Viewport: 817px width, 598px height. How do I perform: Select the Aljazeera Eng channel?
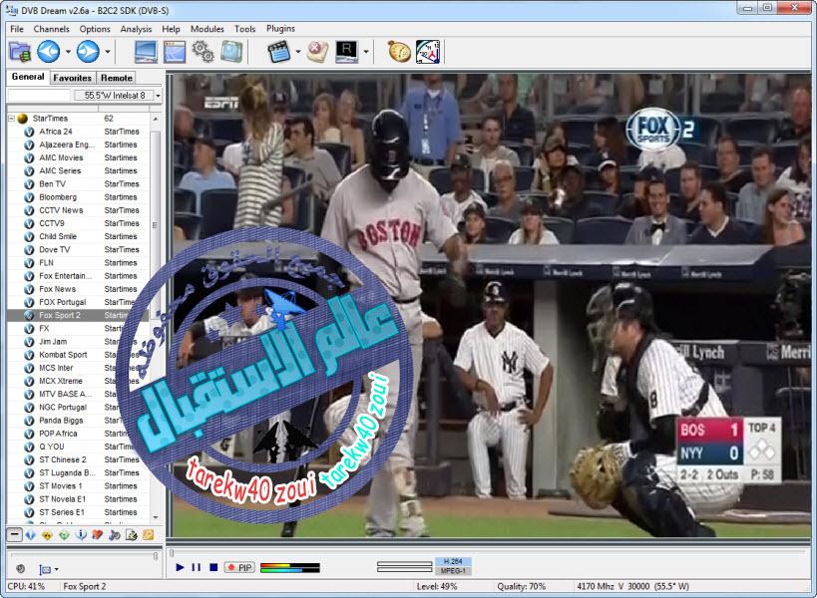click(78, 145)
